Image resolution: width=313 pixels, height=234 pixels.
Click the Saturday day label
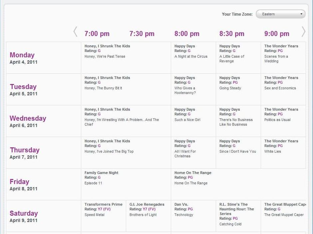(24, 213)
